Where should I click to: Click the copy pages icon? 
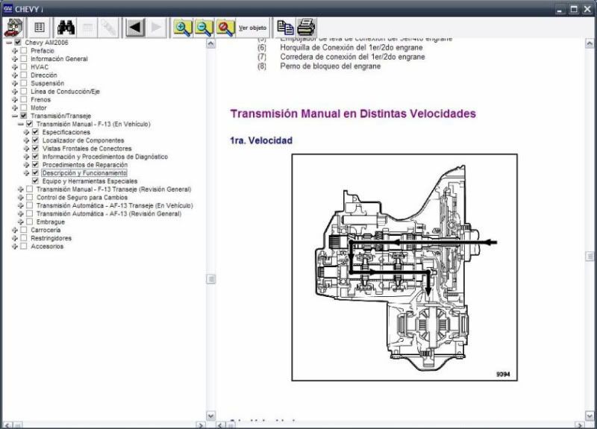point(285,28)
